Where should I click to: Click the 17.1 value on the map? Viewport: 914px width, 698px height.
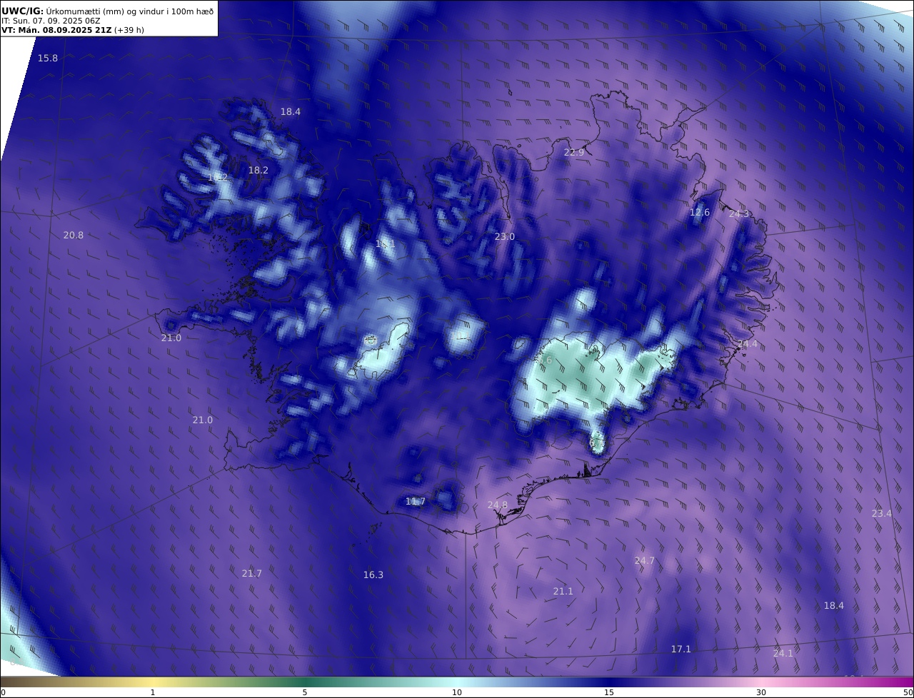coord(681,649)
